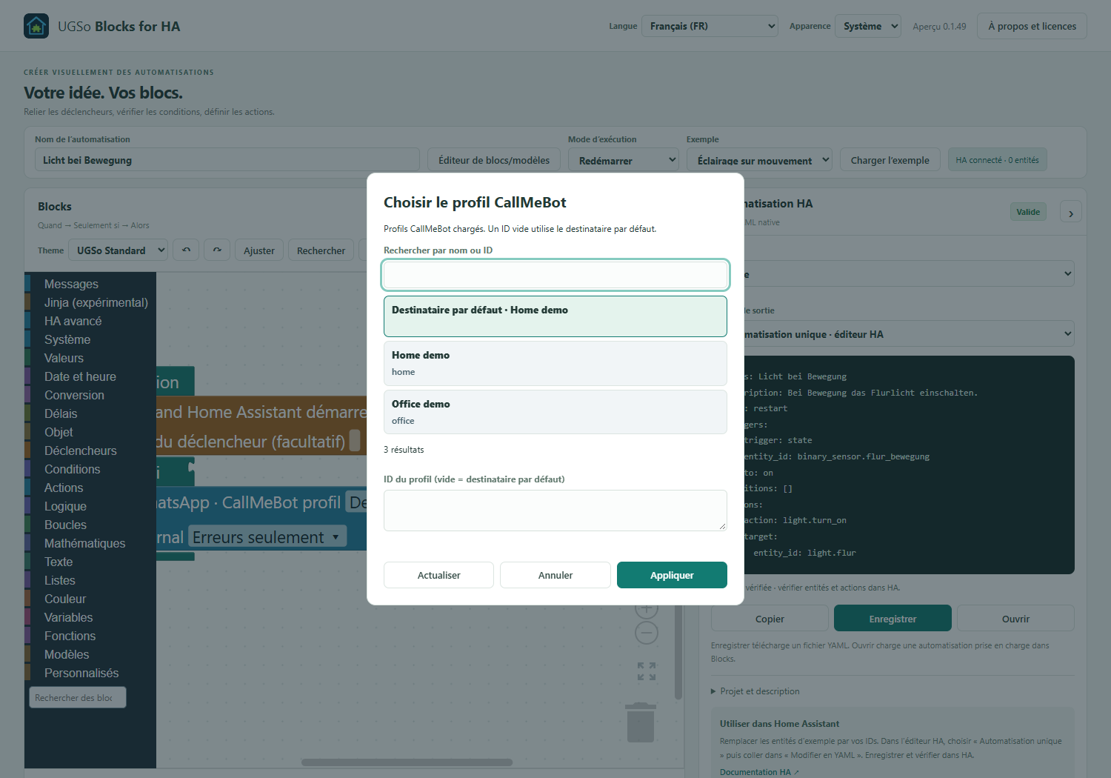Click the redo arrow in blocks toolbar
Screen dimensions: 1111x778
[217, 250]
